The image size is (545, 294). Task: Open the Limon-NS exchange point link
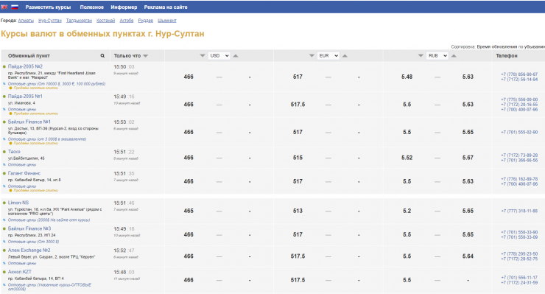18,203
